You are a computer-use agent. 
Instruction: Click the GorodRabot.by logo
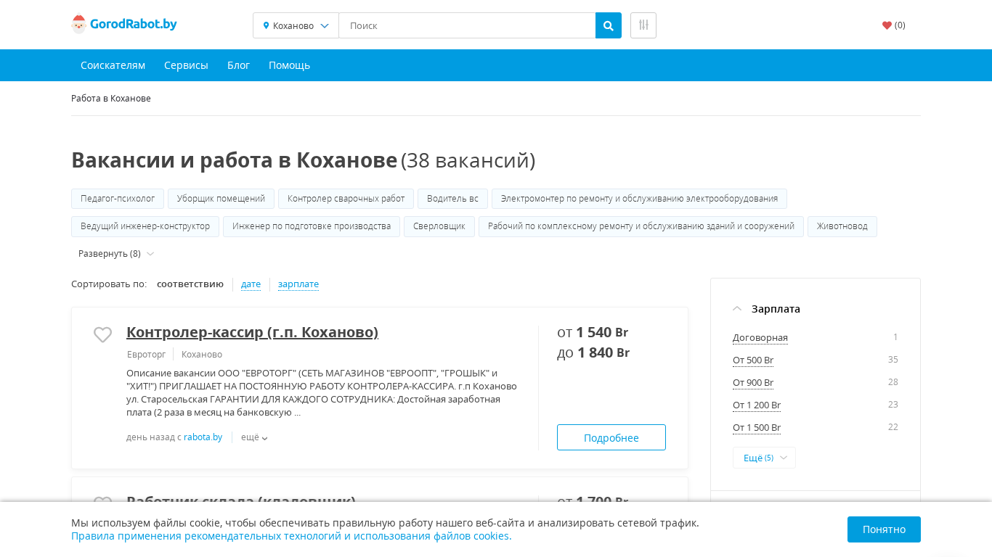[x=124, y=25]
